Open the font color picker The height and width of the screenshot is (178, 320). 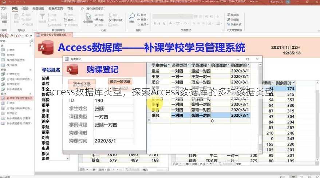[x=171, y=23]
